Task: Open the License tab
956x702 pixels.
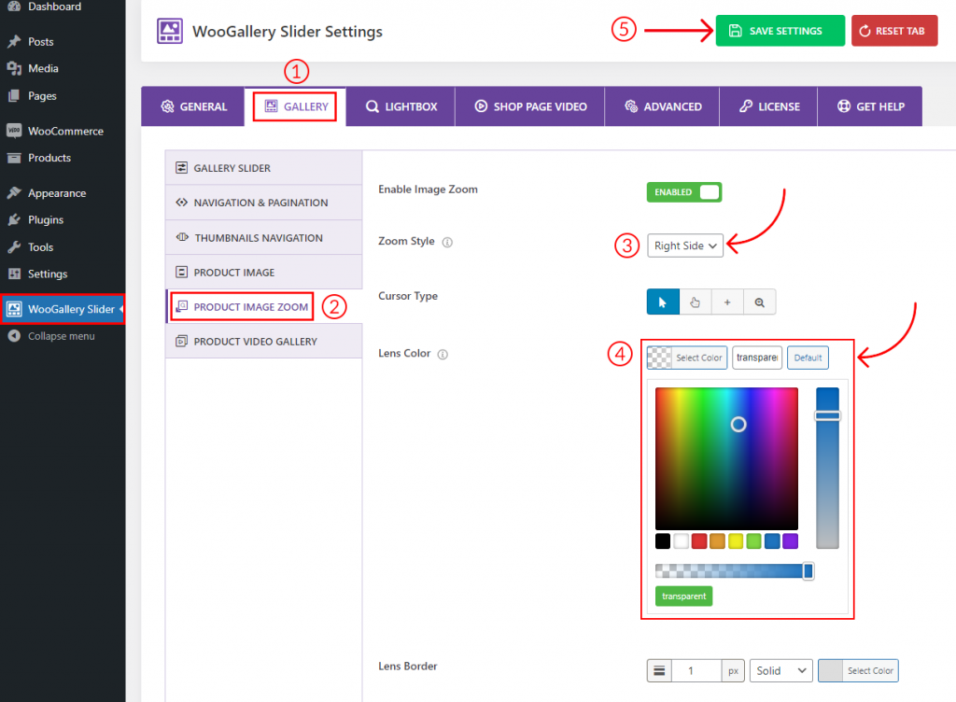Action: coord(768,106)
